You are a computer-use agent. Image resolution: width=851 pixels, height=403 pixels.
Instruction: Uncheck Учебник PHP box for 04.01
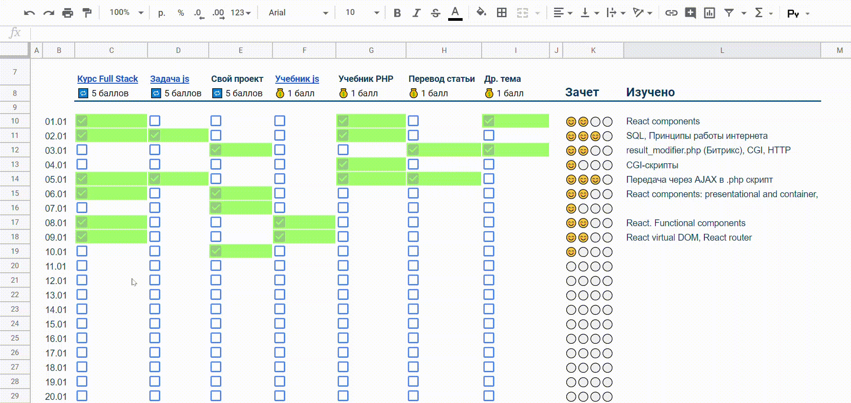(343, 164)
